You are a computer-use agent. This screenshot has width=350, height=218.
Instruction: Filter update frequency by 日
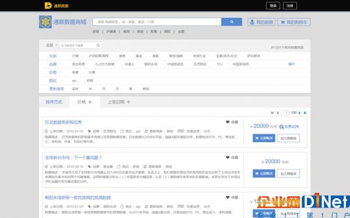(117, 89)
